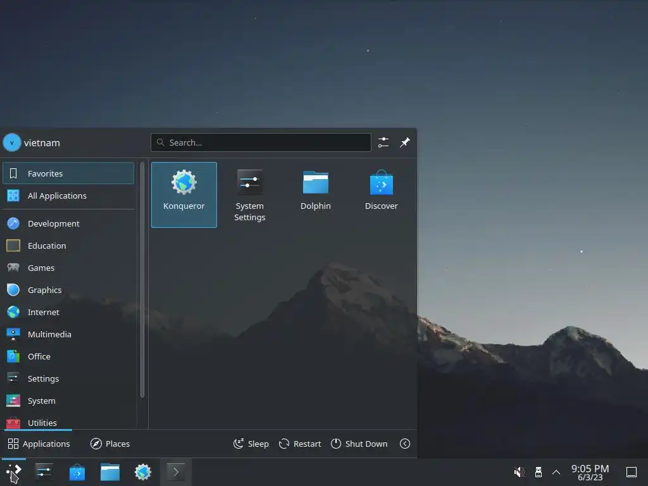Launch Discover software center from Favorites

(381, 195)
